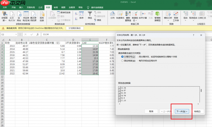Click Remove Duplicates (删除重复值)
Screen dimensions: 212x127
pyautogui.click(x=128, y=16)
